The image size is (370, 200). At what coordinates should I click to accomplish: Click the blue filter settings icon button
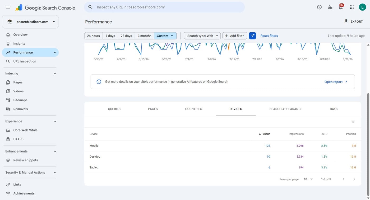253,36
